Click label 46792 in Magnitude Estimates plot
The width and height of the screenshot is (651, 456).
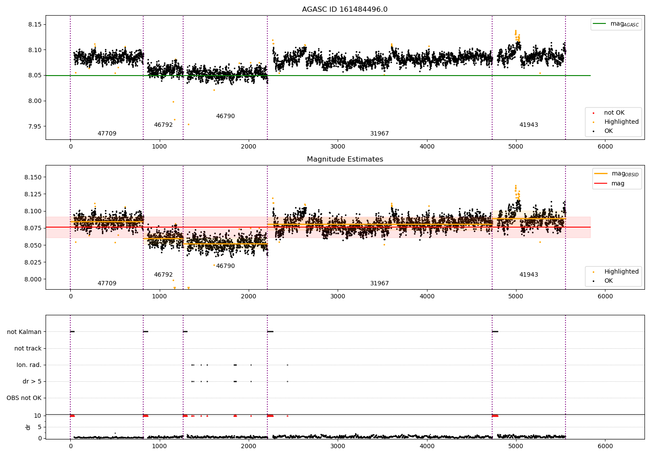click(163, 275)
